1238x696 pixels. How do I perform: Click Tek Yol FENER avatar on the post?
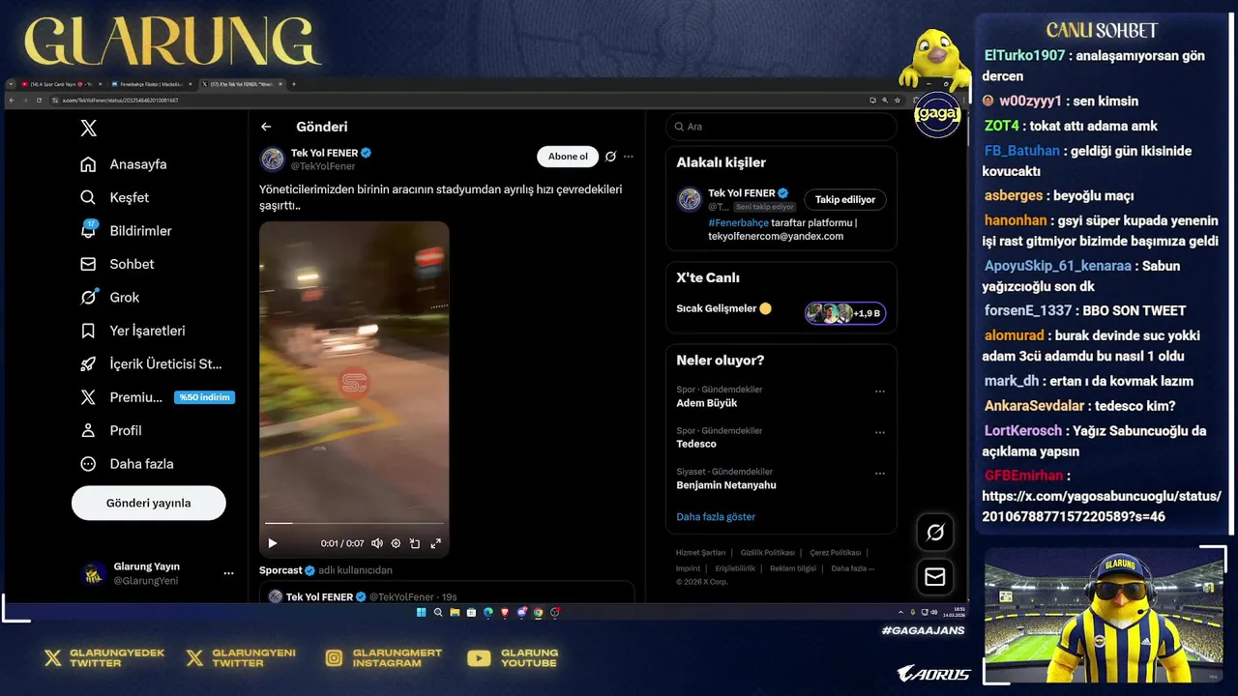(x=273, y=159)
